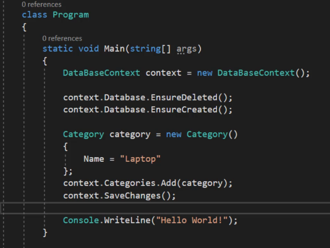Click the Name property in the initializer

point(94,159)
